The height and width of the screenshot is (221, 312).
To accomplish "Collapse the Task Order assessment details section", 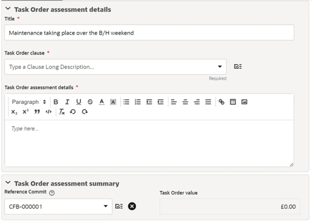I will tap(8, 9).
